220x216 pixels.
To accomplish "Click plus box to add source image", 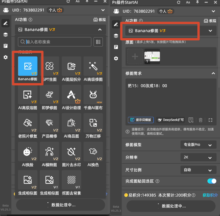I will click(135, 56).
